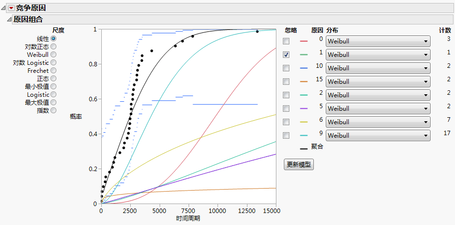Check the 忽略 box for cause 6
Viewport: 455px width, 225px height.
286,122
